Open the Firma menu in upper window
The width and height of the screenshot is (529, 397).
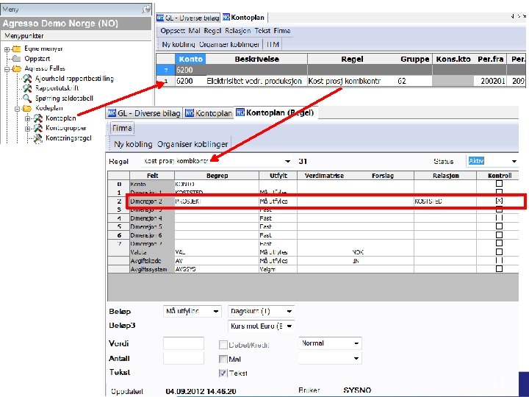click(282, 31)
